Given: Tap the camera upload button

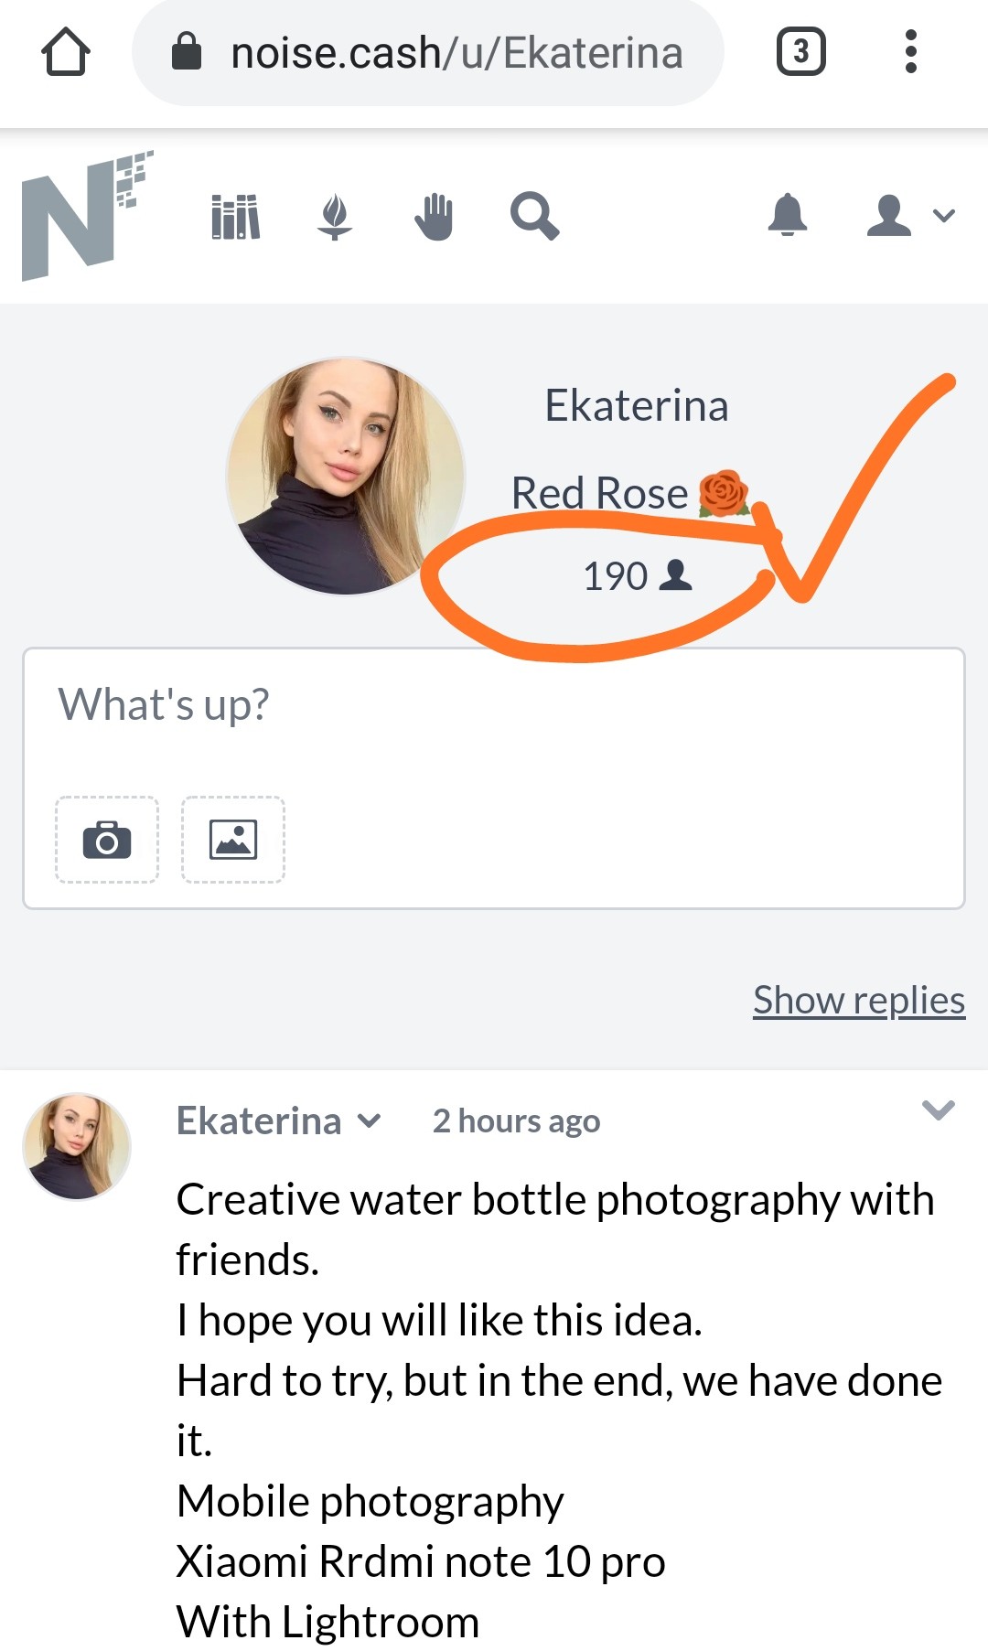Looking at the screenshot, I should 107,840.
